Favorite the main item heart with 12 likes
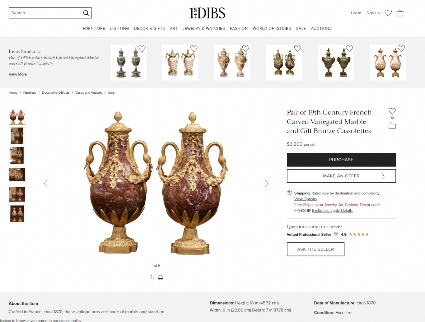 392,111
